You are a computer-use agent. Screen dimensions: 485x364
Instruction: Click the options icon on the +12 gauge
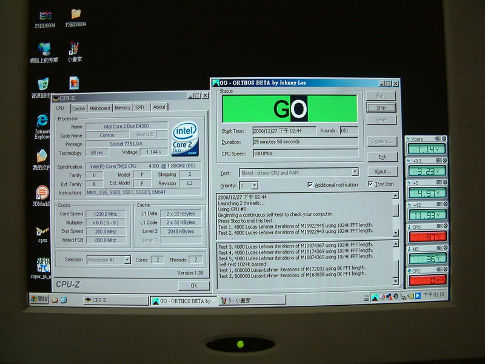pos(440,204)
